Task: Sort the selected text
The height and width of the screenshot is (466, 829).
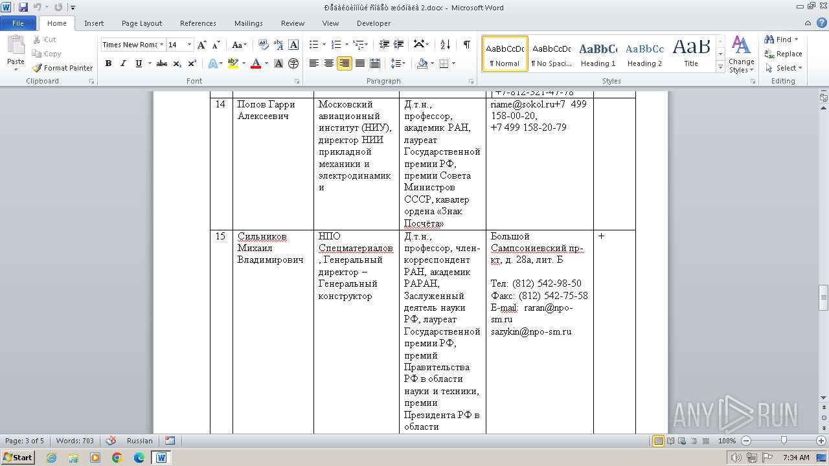Action: [x=445, y=45]
